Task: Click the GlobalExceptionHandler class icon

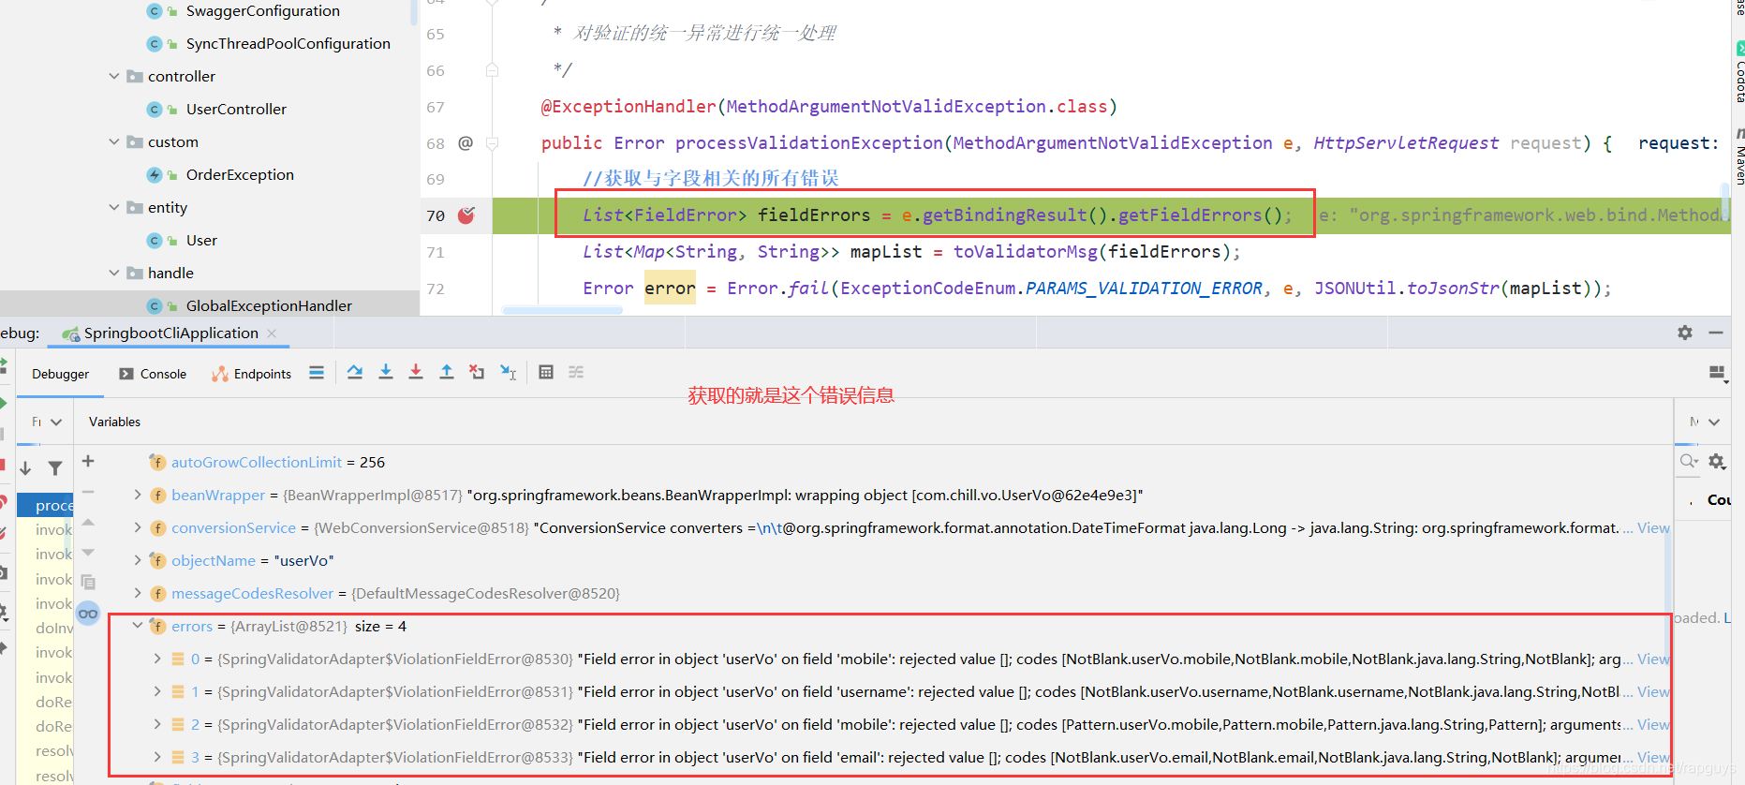Action: coord(155,305)
